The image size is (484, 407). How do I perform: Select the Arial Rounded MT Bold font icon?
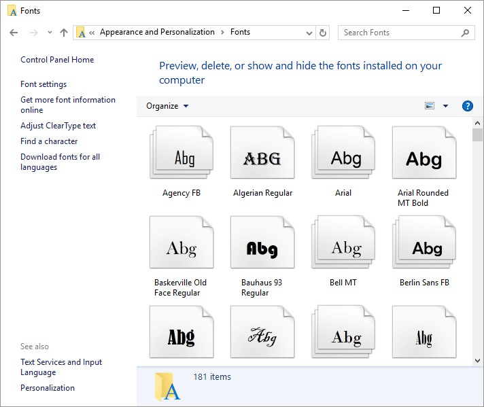[x=424, y=152]
